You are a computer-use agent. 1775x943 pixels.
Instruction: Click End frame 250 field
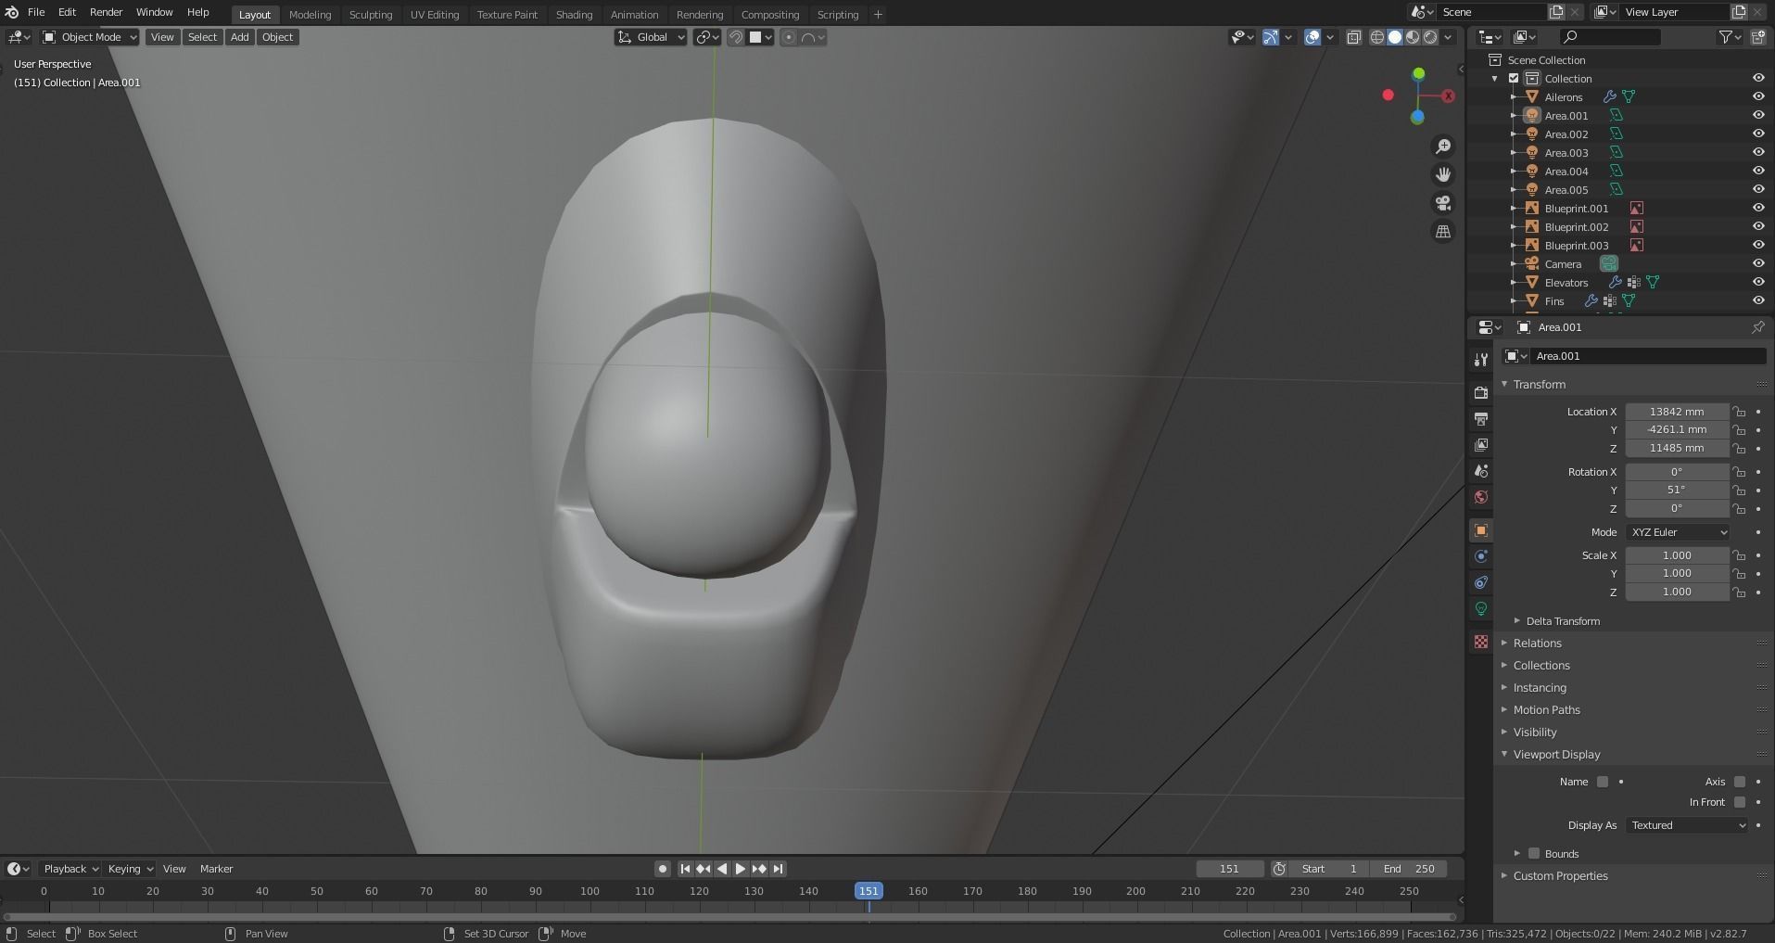[1409, 869]
